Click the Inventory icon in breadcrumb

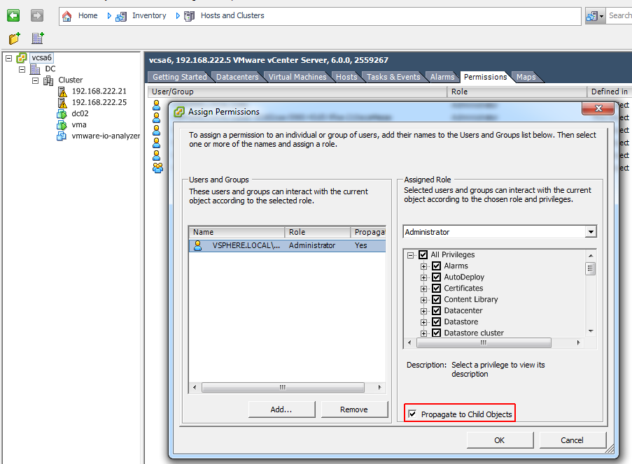click(x=121, y=16)
